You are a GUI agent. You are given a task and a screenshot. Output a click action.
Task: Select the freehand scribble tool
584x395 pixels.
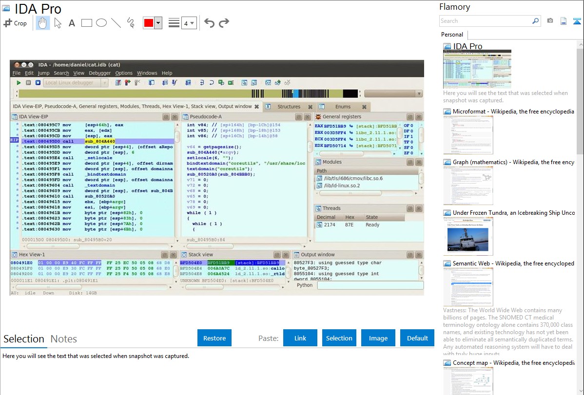(131, 23)
